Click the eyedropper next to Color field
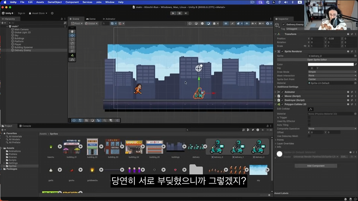 coord(355,64)
